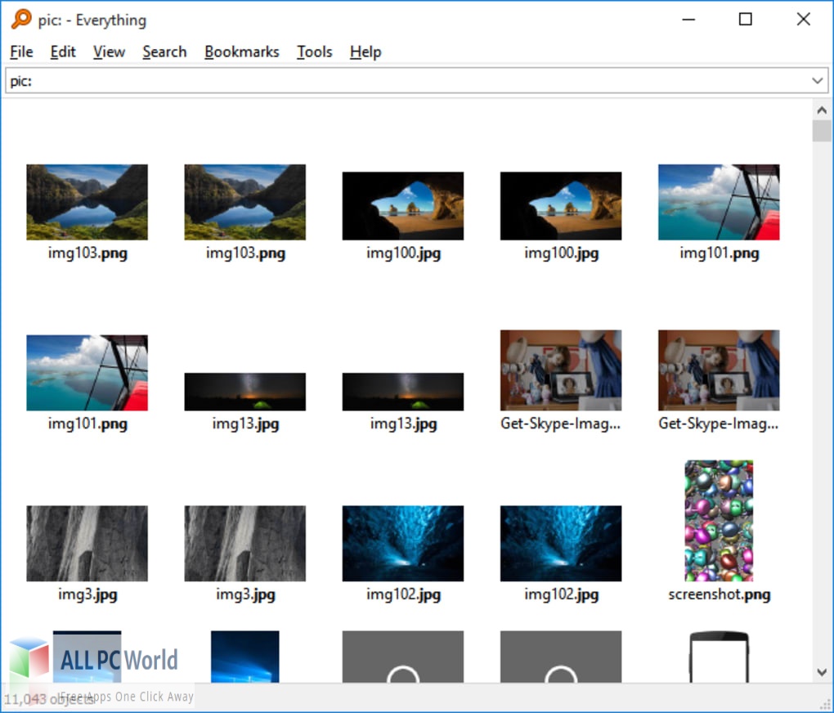Open the Tools menu
The image size is (834, 713).
314,52
